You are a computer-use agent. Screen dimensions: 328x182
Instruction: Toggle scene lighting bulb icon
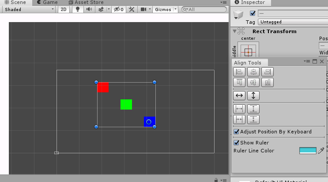pyautogui.click(x=78, y=9)
